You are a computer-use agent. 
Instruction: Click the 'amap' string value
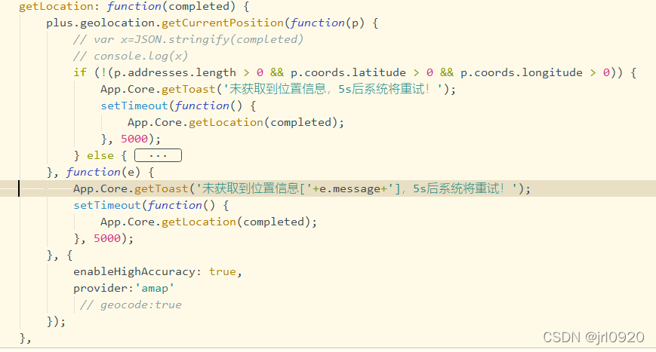155,288
